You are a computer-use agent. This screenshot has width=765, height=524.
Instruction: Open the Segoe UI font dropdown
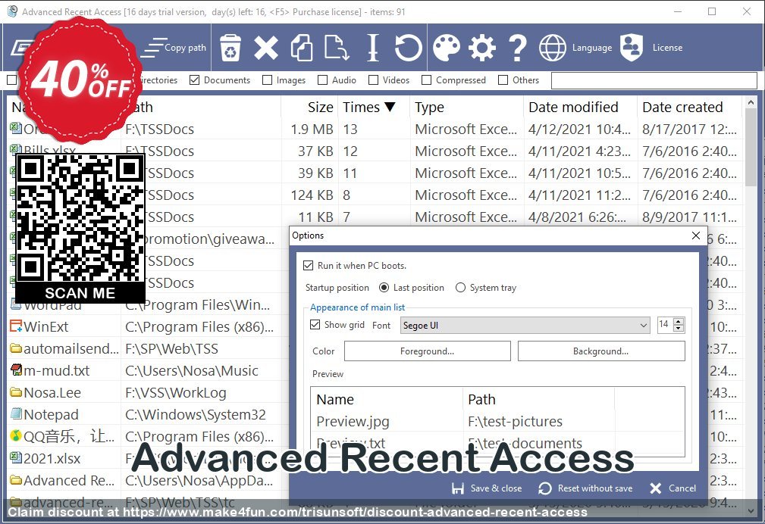click(x=525, y=325)
